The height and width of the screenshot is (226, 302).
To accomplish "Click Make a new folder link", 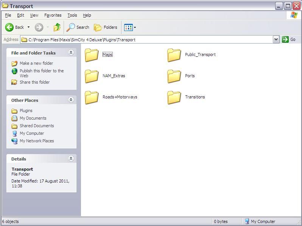I will tap(36, 63).
